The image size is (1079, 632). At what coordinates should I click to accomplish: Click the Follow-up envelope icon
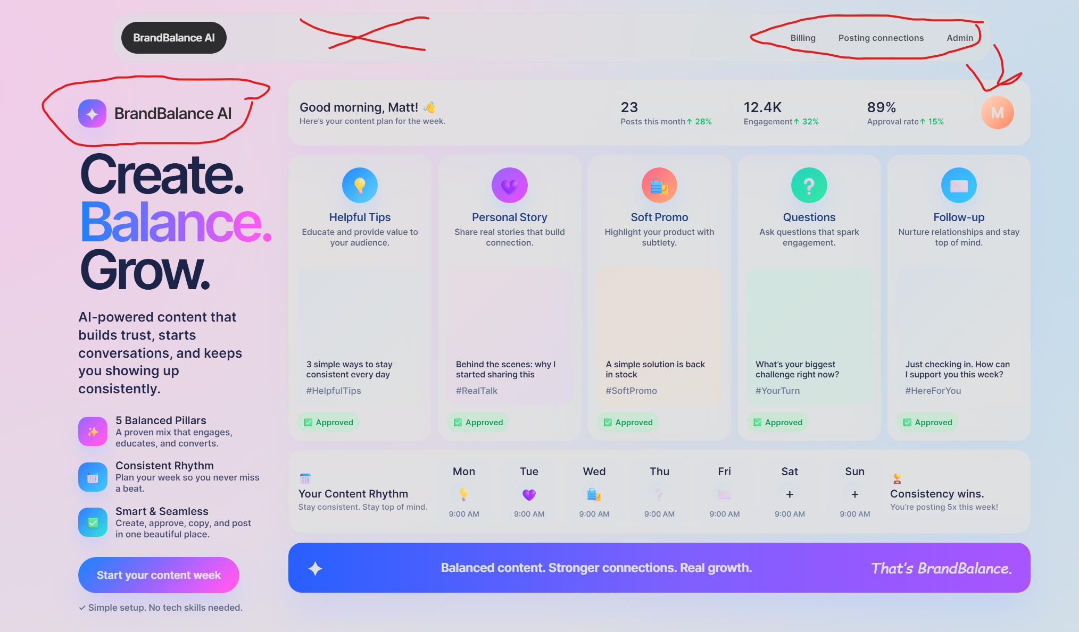959,186
